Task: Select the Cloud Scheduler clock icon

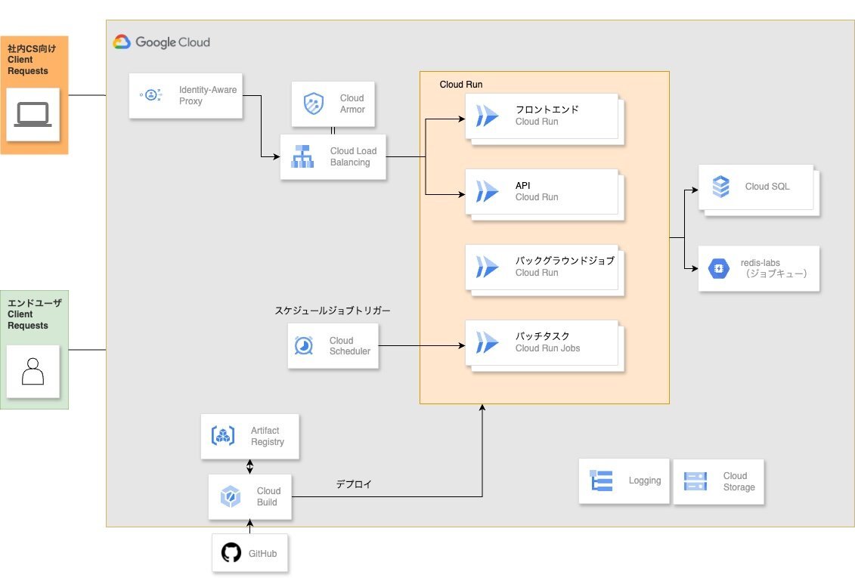Action: 304,345
